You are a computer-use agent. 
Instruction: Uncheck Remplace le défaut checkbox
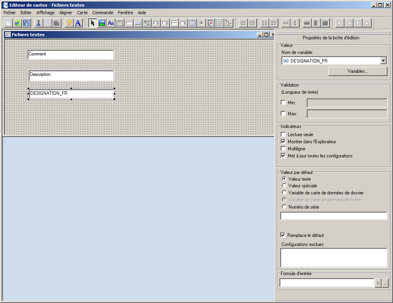tap(283, 235)
